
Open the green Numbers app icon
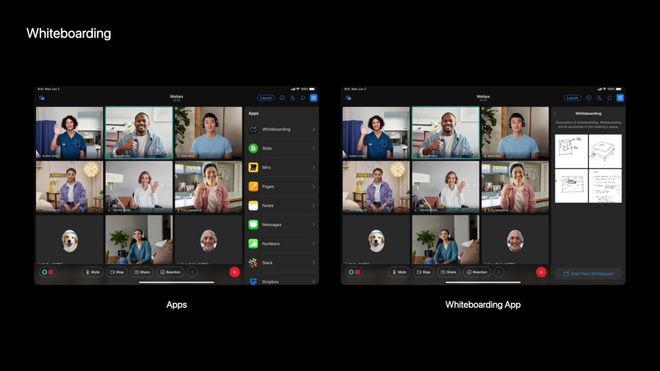click(253, 244)
